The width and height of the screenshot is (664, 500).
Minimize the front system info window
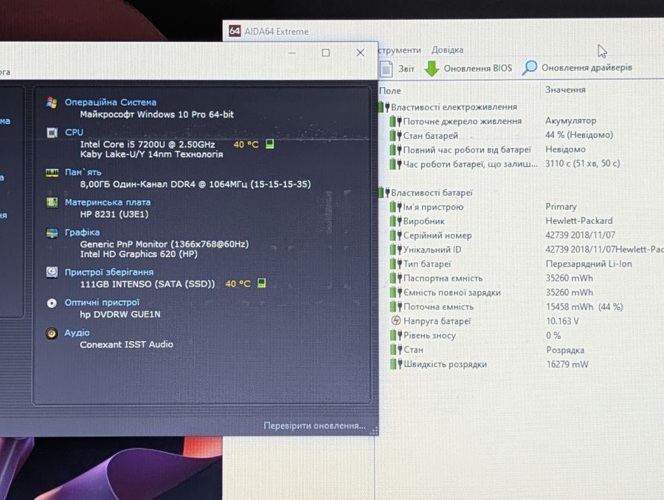click(x=292, y=53)
